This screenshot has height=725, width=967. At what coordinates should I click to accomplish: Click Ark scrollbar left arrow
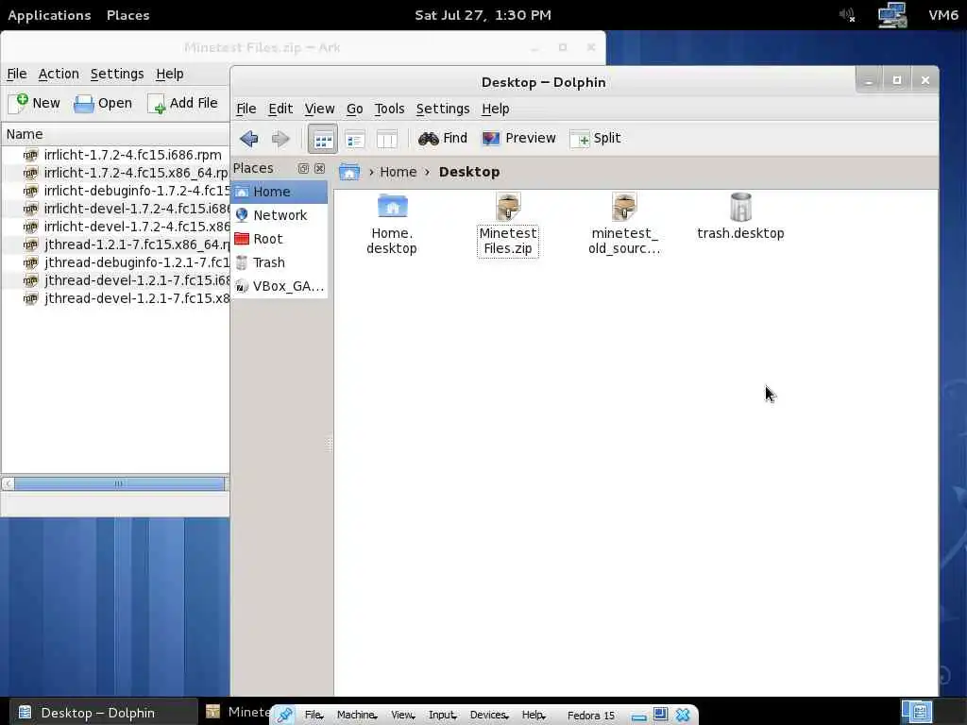(8, 484)
